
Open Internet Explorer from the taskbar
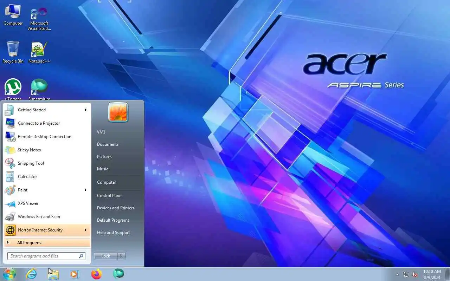click(32, 274)
